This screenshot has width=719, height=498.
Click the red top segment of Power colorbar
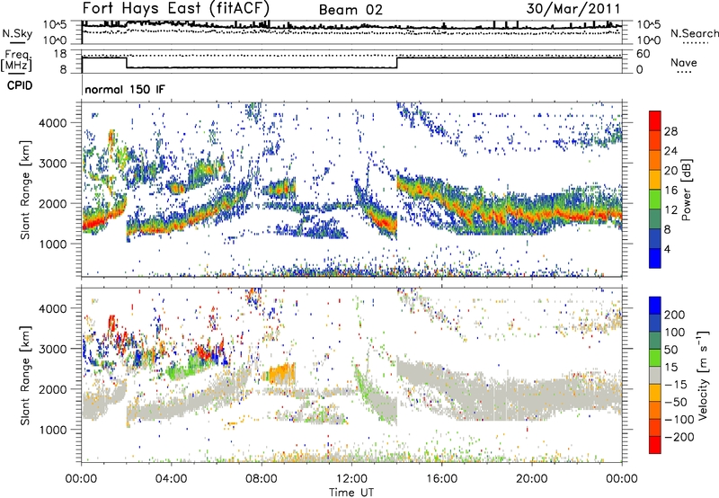655,120
